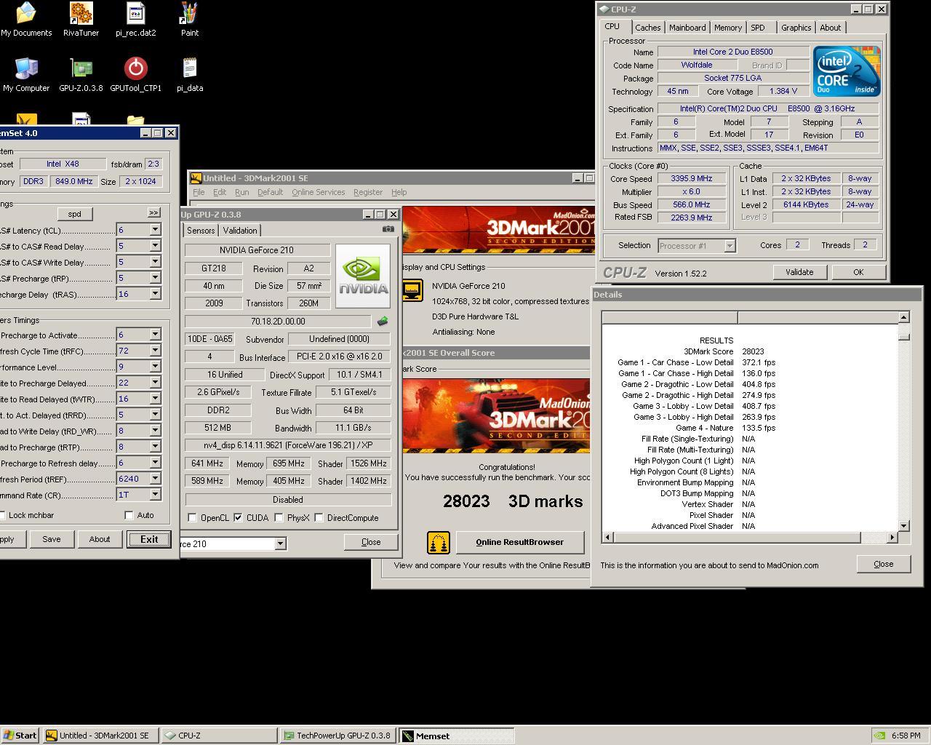Click the yellow 3DMark Online ResultBrowser icon
931x745 pixels.
pos(438,542)
